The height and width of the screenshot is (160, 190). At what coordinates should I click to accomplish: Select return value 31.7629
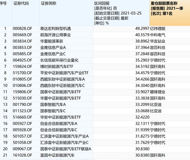coord(142,143)
